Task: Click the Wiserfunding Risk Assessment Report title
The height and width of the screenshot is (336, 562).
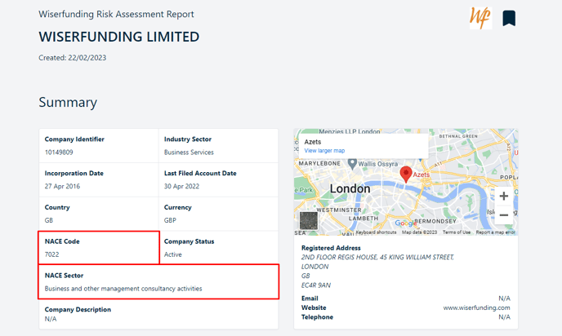Action: coord(116,14)
